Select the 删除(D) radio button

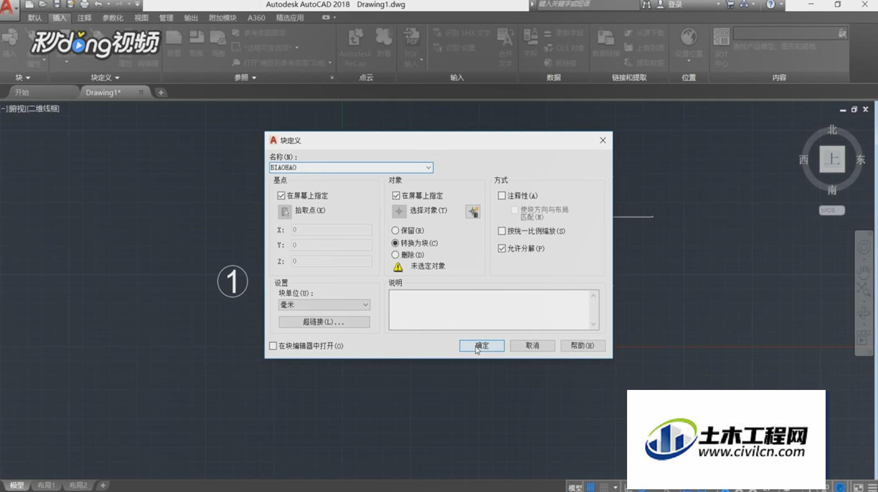point(395,255)
